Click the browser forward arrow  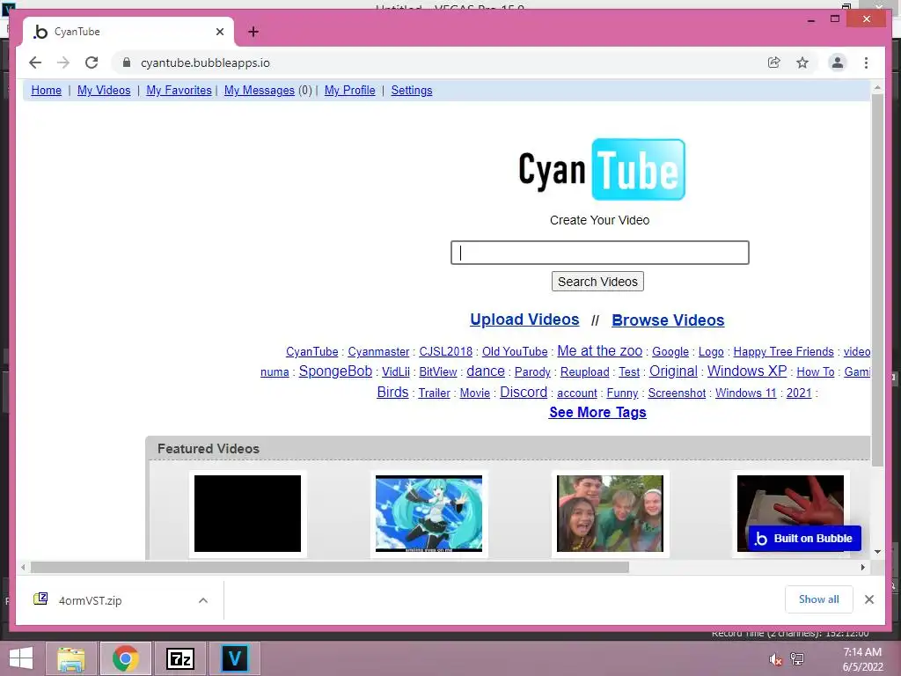pyautogui.click(x=63, y=62)
